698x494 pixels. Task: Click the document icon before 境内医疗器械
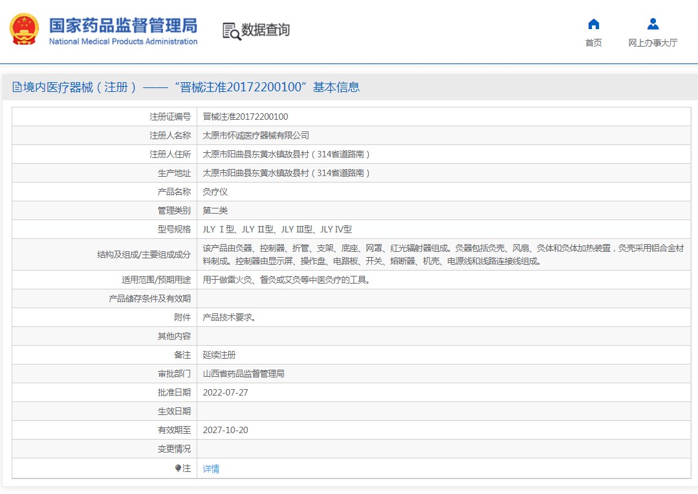coord(17,87)
